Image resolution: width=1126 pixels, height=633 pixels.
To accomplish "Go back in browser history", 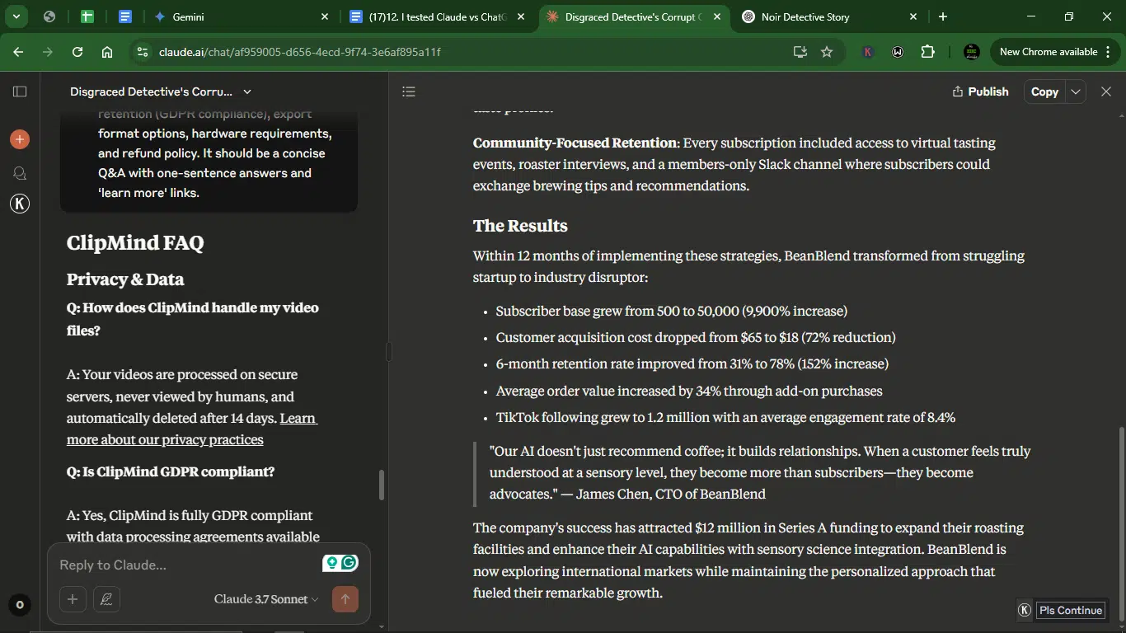I will pos(18,52).
